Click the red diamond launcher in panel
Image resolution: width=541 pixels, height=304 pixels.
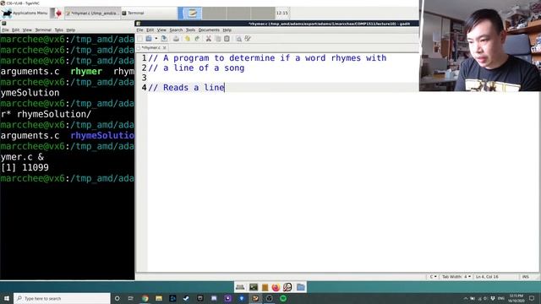(x=58, y=14)
